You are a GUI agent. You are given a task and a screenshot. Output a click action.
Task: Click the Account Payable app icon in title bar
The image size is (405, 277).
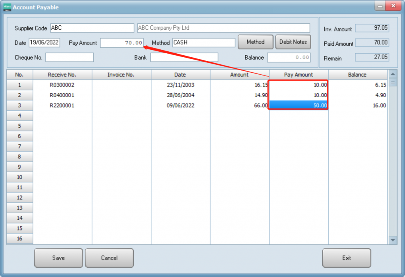point(7,6)
